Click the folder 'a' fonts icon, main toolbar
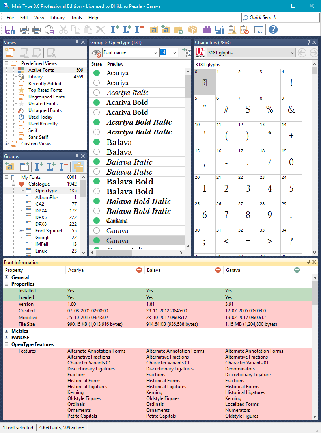The image size is (321, 433). [x=153, y=30]
